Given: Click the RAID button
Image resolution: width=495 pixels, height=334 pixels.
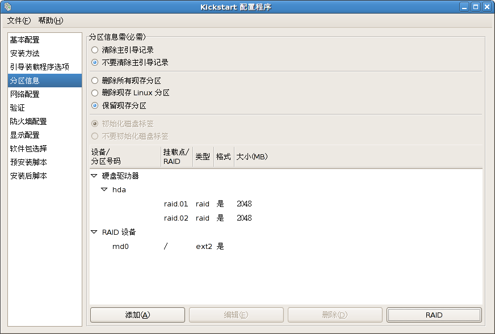Looking at the screenshot, I should point(434,315).
